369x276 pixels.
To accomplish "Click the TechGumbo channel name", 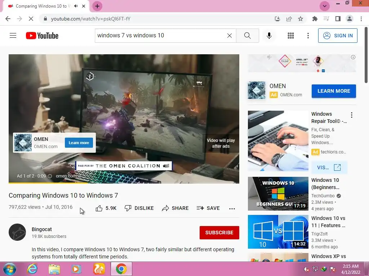I will (323, 196).
